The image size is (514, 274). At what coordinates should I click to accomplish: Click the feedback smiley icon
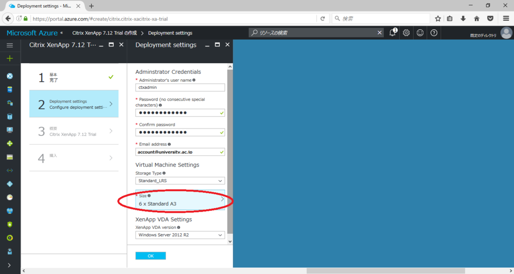click(x=420, y=33)
